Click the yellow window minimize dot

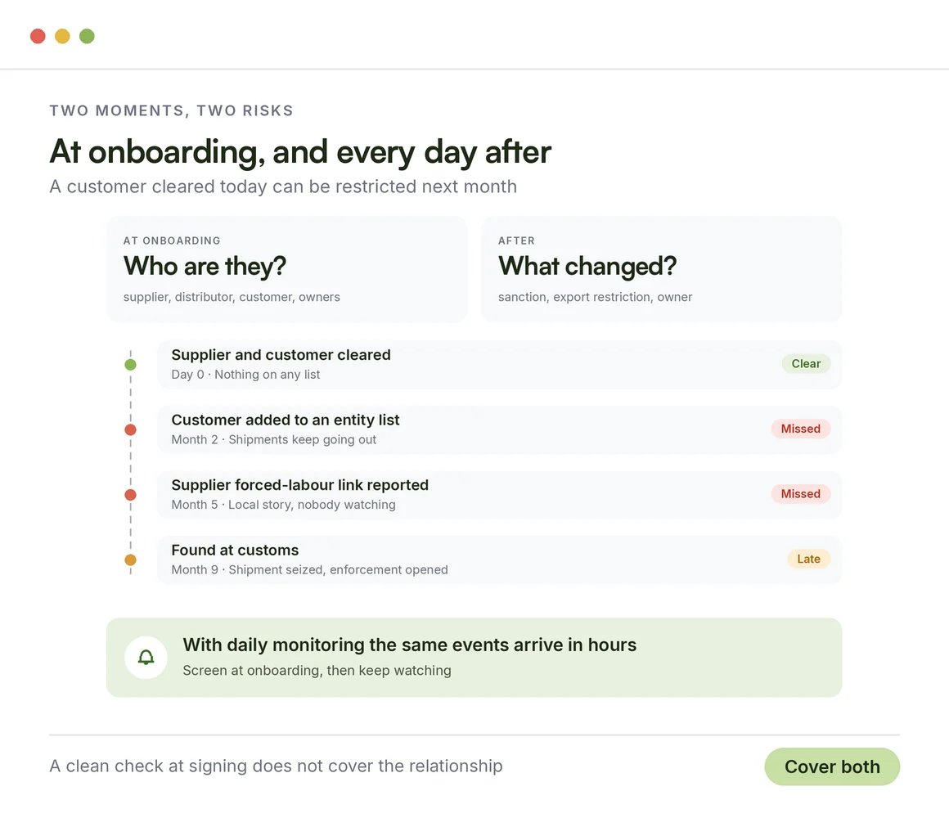pyautogui.click(x=62, y=36)
